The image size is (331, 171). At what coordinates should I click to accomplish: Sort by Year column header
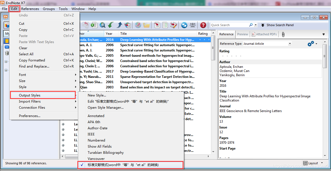[x=111, y=34]
